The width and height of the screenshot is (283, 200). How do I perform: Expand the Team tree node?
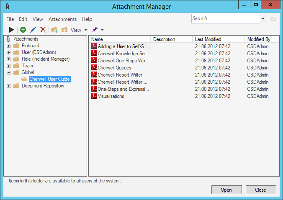pyautogui.click(x=8, y=66)
